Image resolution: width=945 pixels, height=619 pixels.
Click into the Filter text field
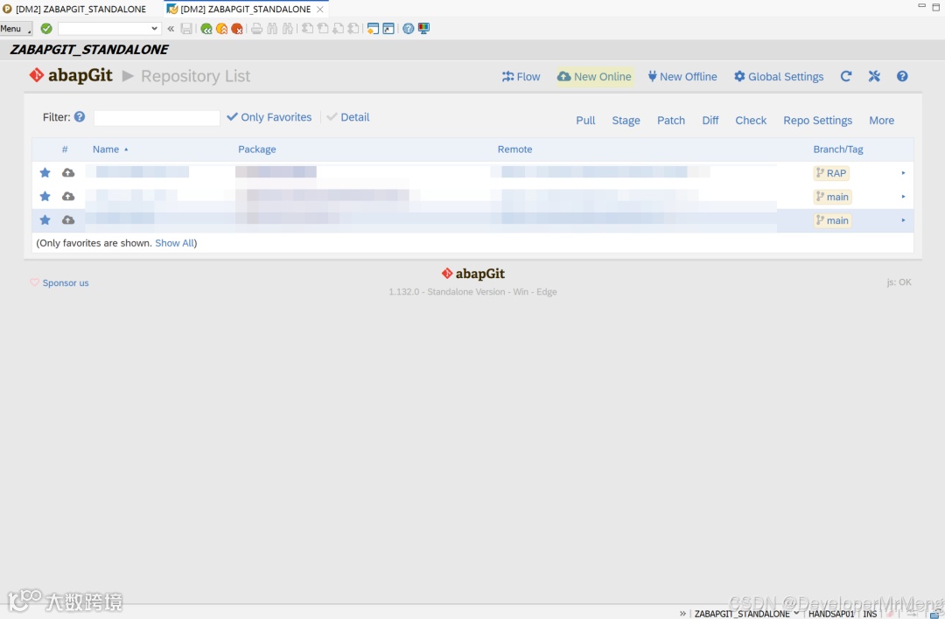click(157, 117)
